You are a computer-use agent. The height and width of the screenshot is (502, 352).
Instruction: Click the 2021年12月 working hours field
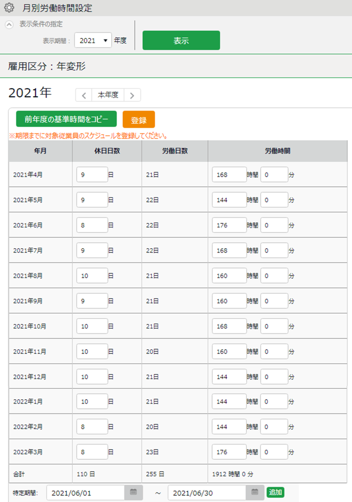click(229, 376)
